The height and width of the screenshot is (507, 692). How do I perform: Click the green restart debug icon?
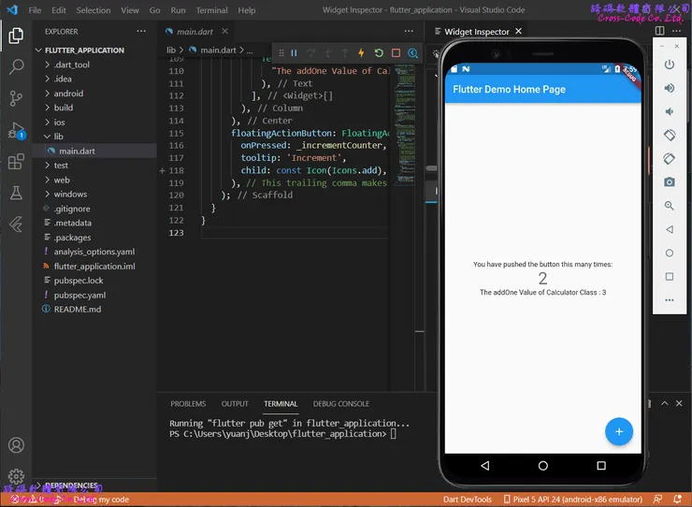(379, 53)
